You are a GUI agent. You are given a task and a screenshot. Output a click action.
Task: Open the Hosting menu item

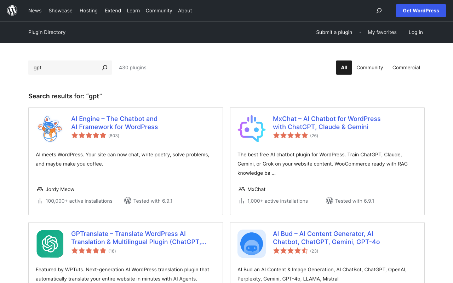point(88,11)
